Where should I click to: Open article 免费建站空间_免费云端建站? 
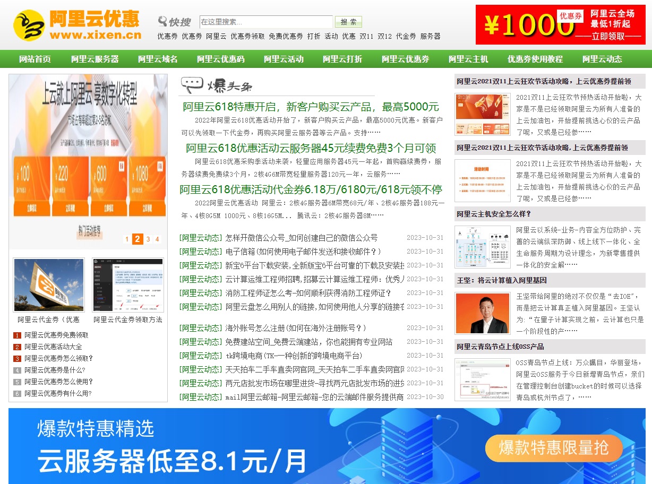[309, 342]
